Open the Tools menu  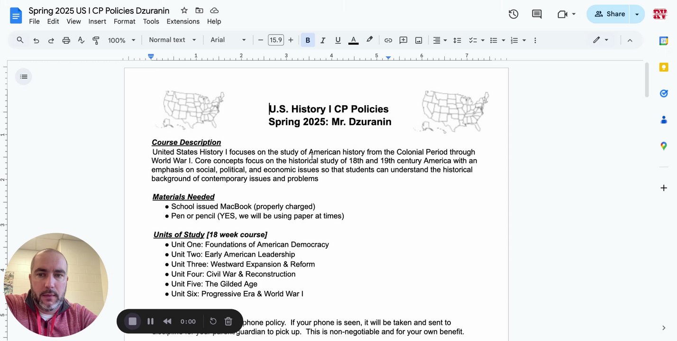pos(151,21)
